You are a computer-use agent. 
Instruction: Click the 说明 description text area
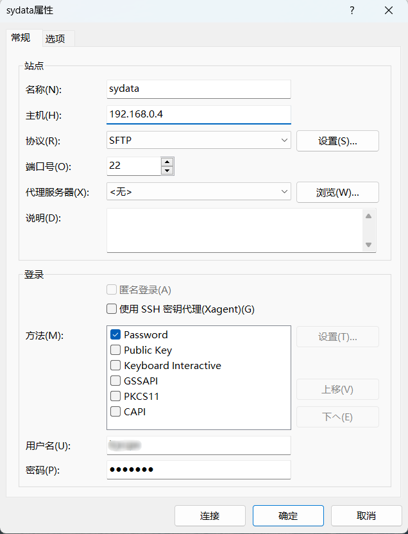point(234,230)
